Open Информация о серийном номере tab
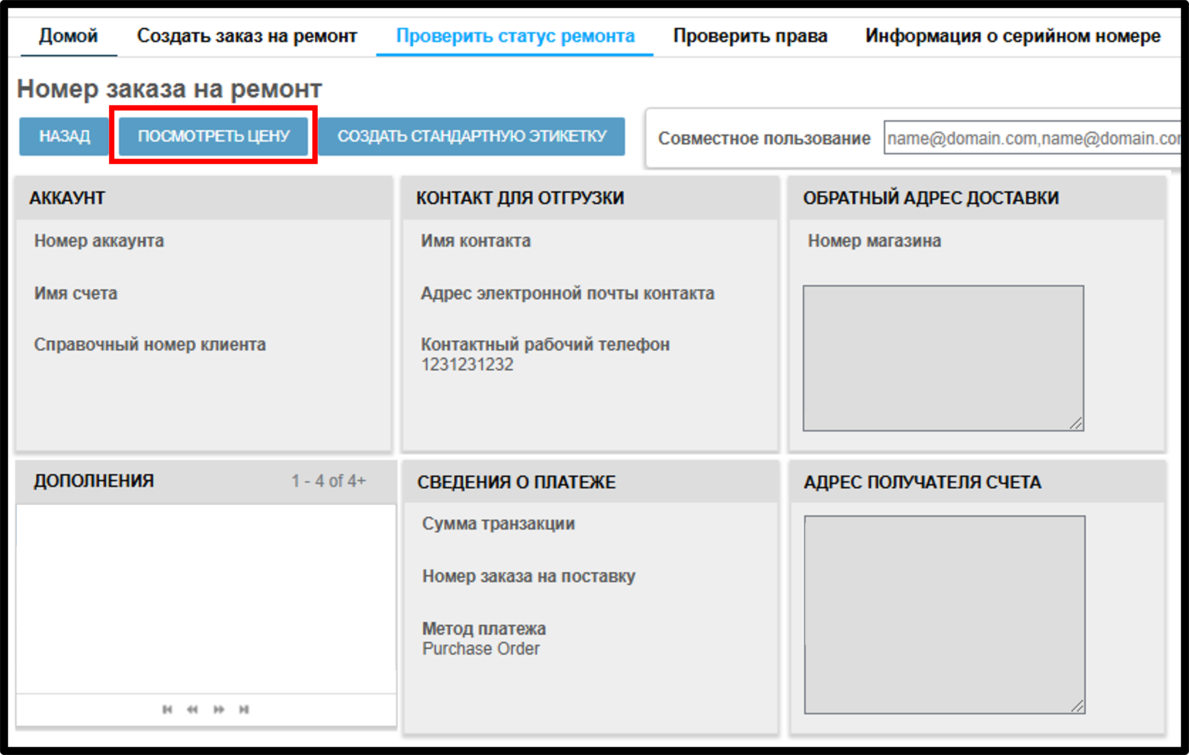The image size is (1189, 755). pyautogui.click(x=1013, y=36)
